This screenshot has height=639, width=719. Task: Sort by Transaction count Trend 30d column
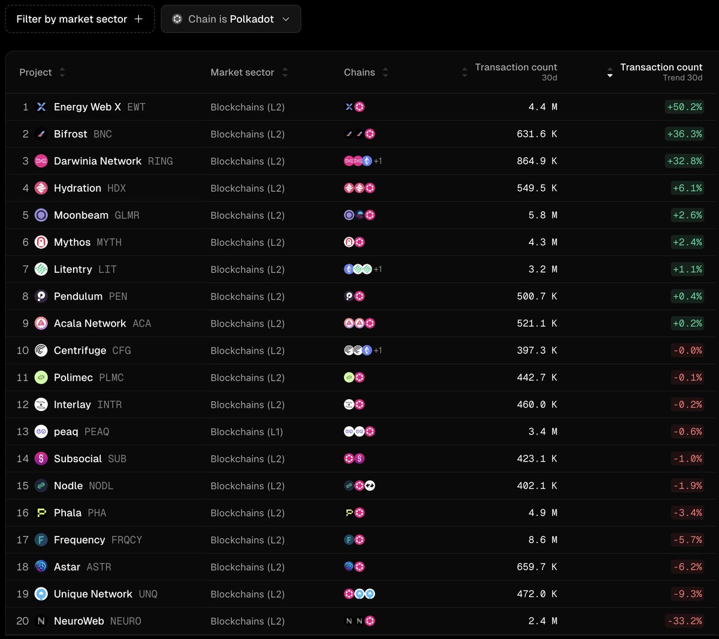pyautogui.click(x=655, y=72)
